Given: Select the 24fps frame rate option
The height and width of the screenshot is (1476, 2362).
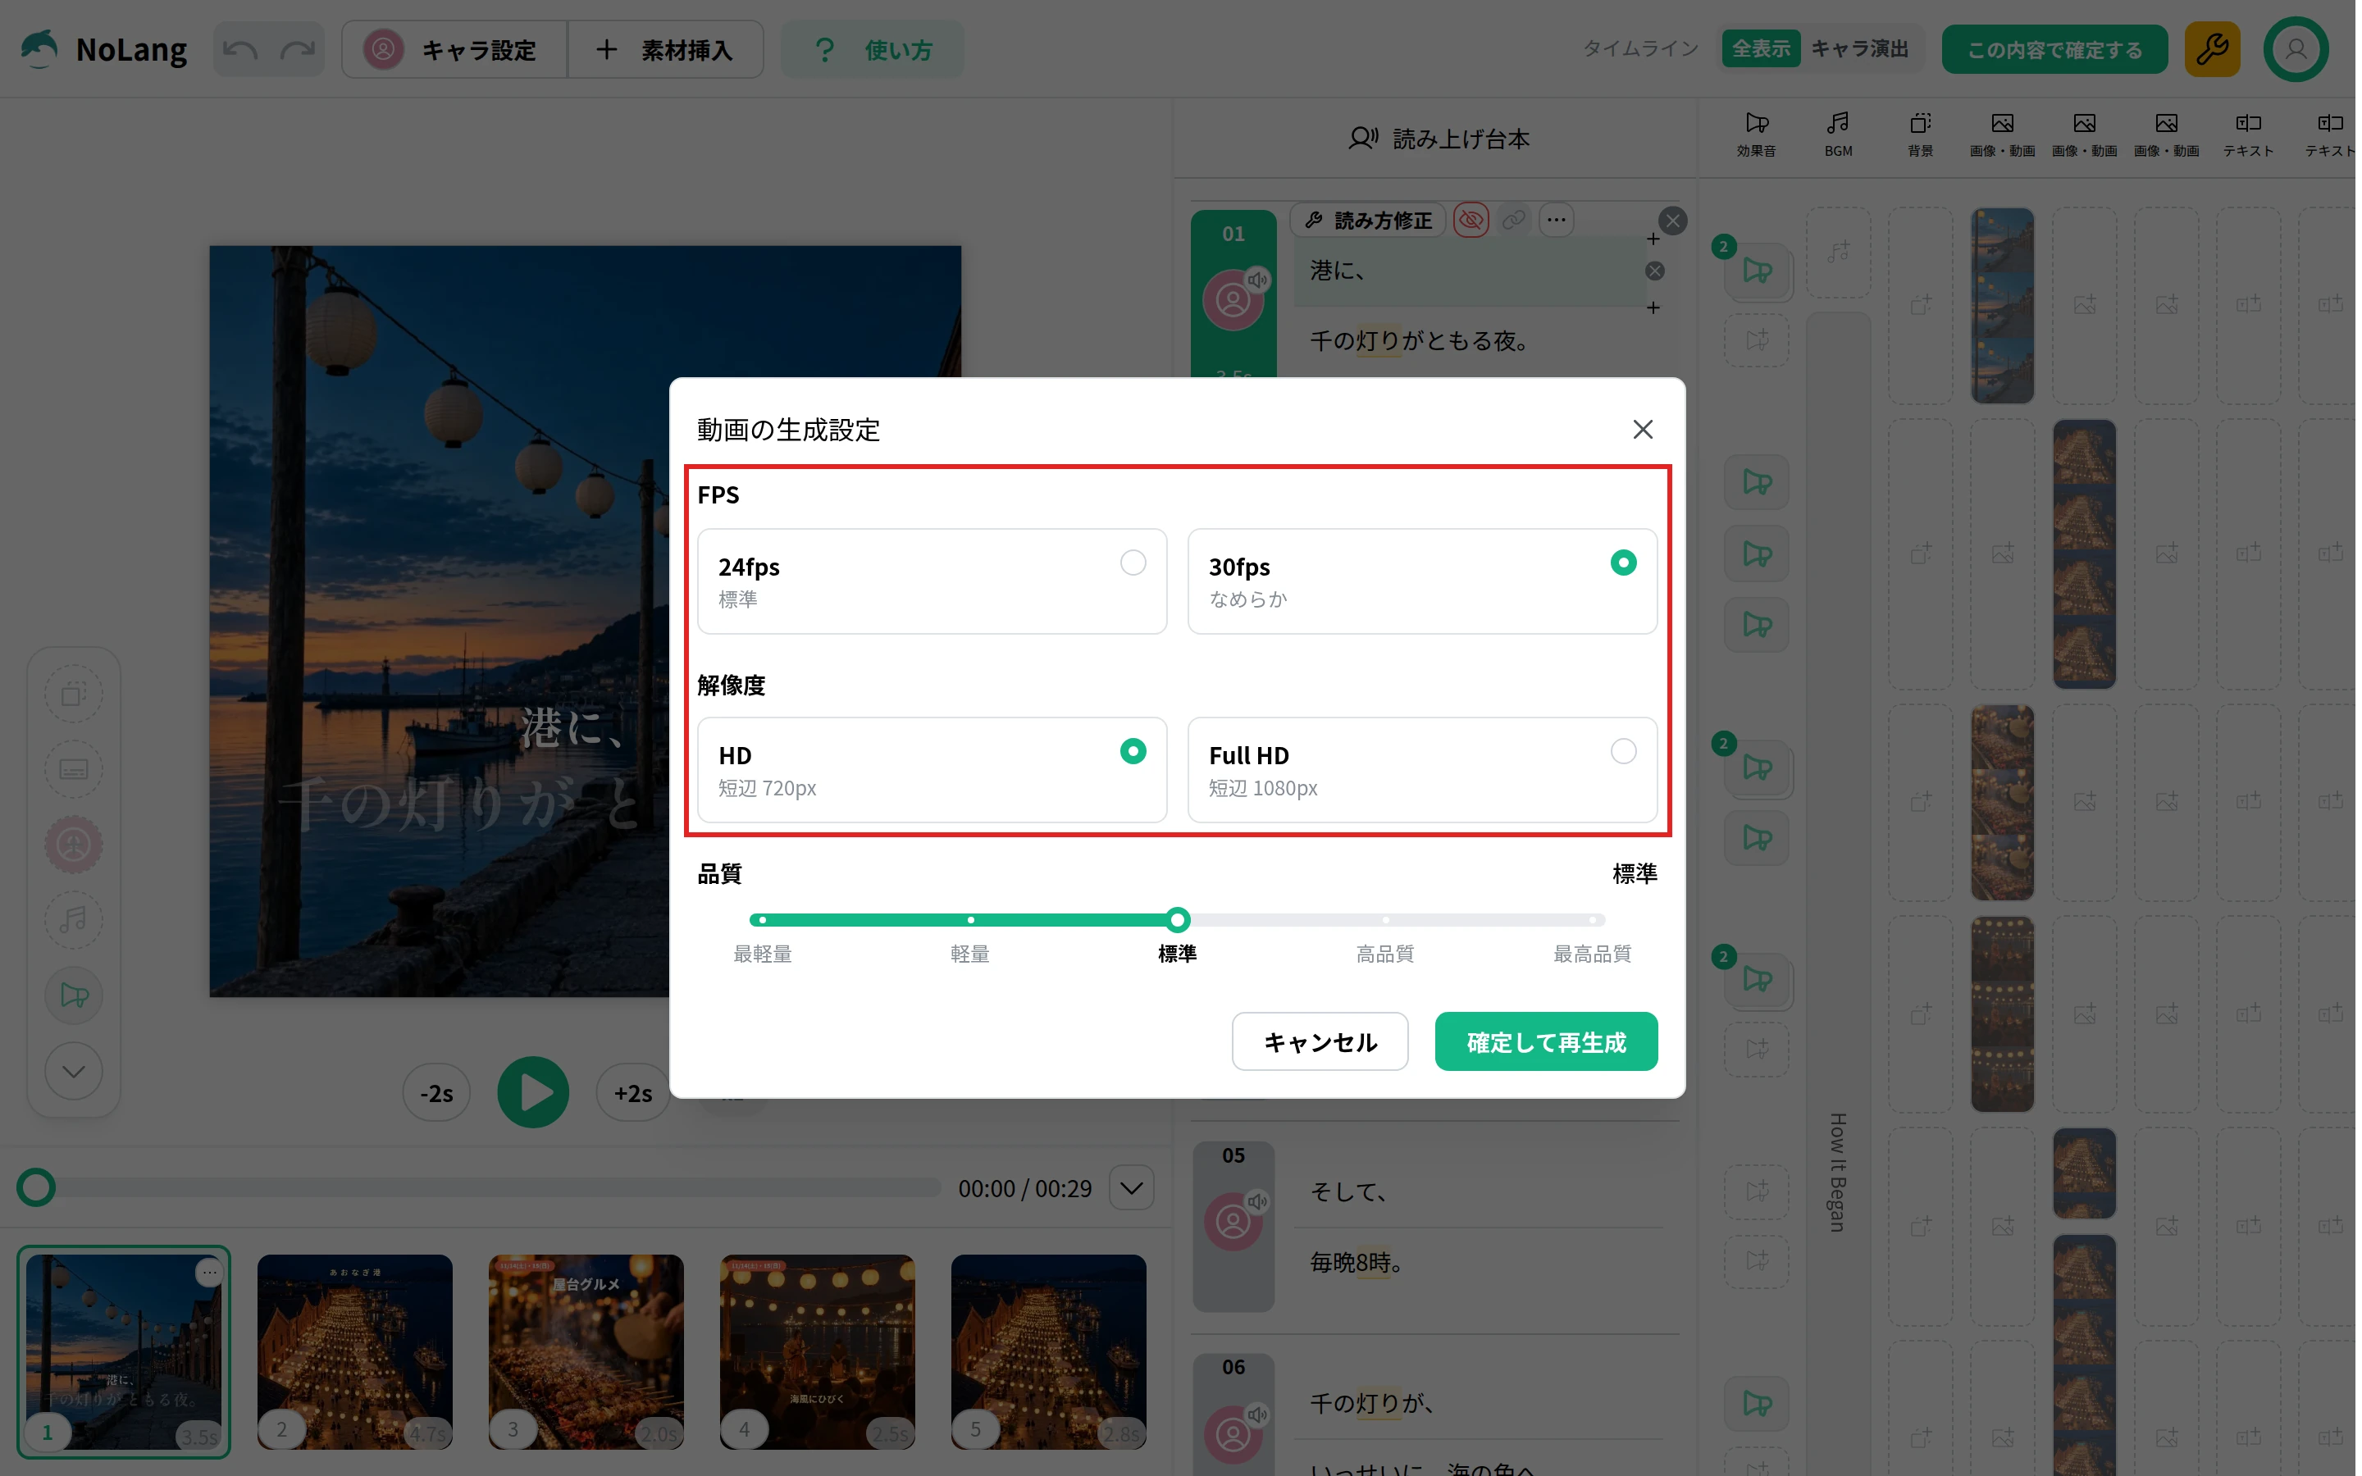Looking at the screenshot, I should pyautogui.click(x=932, y=581).
